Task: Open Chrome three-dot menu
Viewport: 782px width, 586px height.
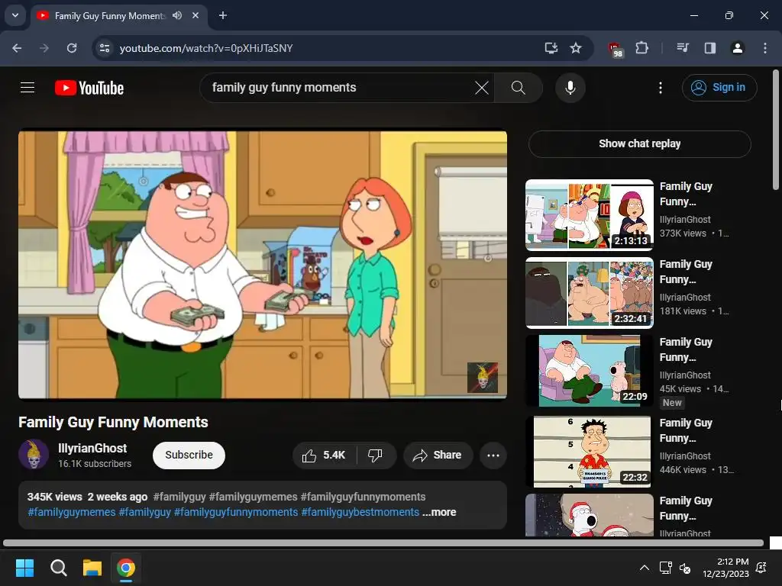Action: click(x=765, y=48)
